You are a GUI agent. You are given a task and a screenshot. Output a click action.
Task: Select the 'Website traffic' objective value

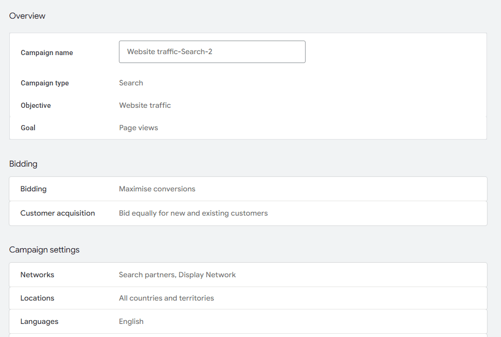coord(145,105)
